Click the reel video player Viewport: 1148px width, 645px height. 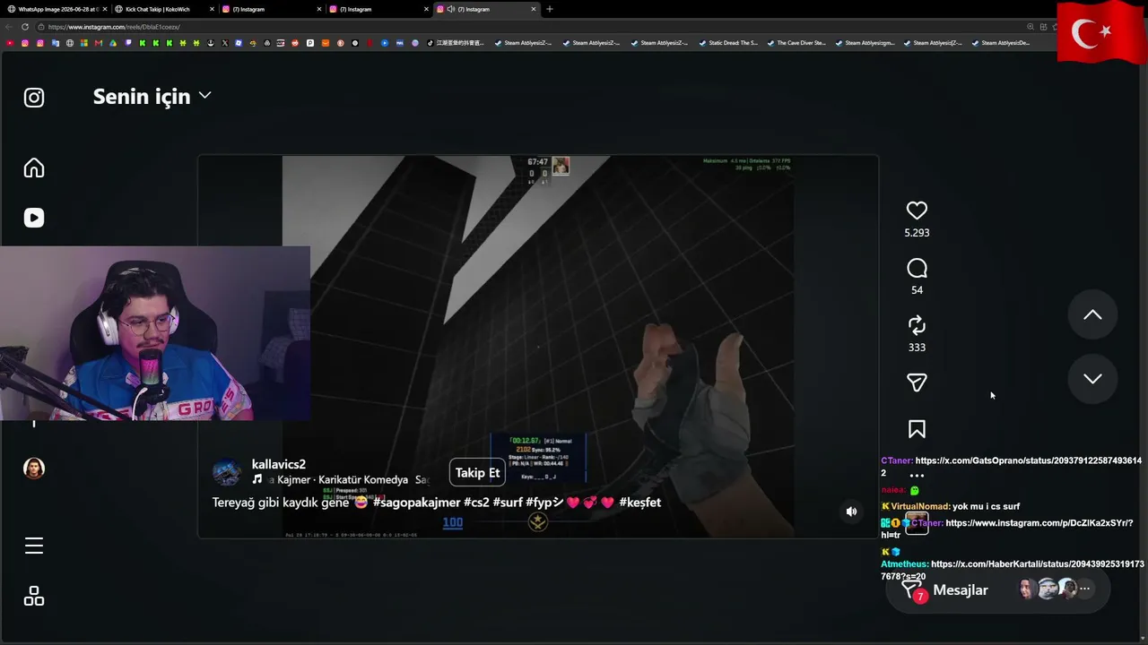(538, 347)
